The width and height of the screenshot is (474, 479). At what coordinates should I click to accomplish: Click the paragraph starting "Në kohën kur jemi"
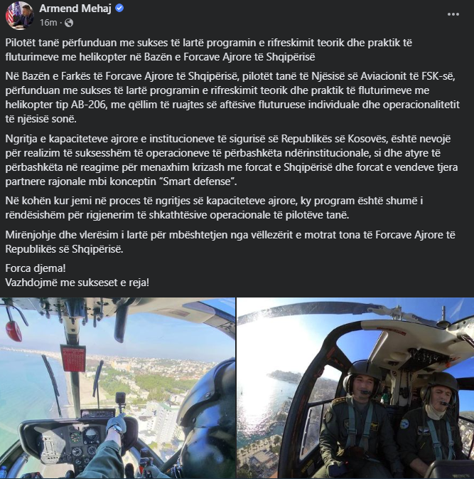[214, 208]
